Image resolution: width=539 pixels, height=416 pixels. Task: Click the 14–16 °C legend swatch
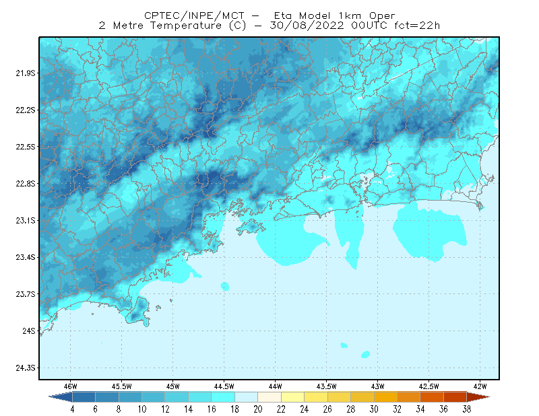200,397
